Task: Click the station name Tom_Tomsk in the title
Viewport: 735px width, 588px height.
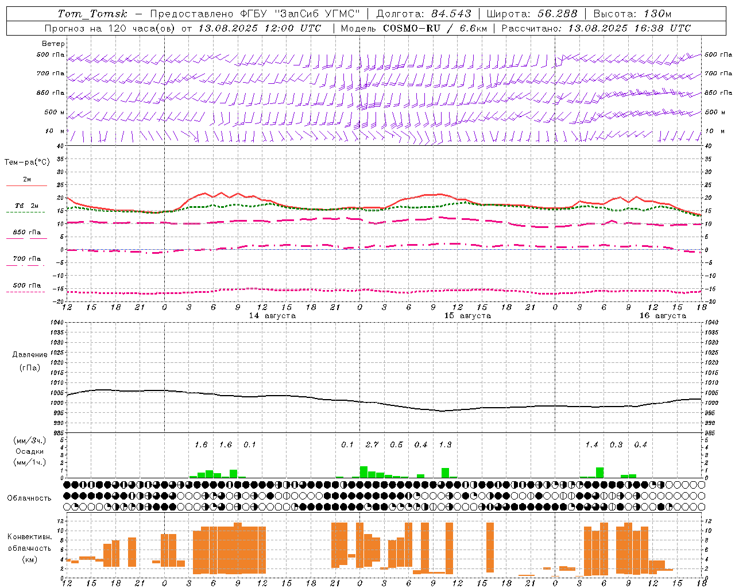Action: tap(92, 14)
